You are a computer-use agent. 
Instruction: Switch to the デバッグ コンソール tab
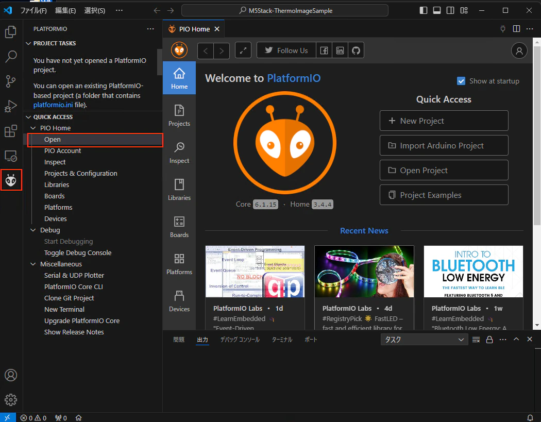click(240, 340)
